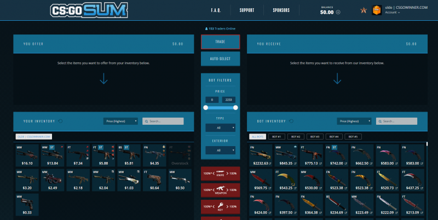Open the orange user avatar
The image size is (438, 220).
point(377,10)
